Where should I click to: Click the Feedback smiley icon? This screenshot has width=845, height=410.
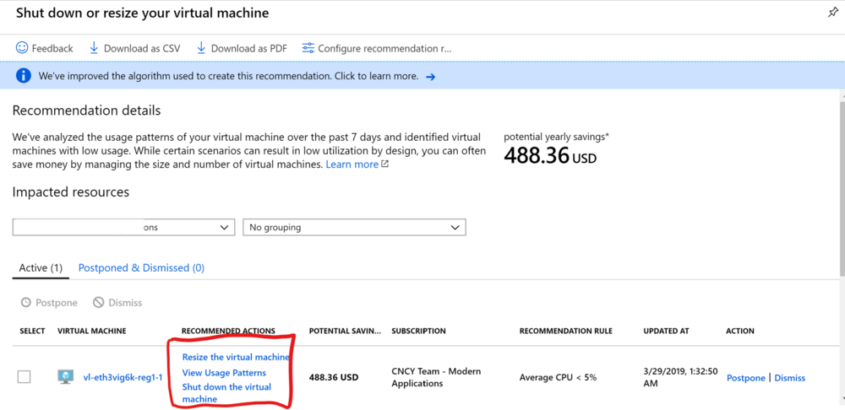(22, 48)
